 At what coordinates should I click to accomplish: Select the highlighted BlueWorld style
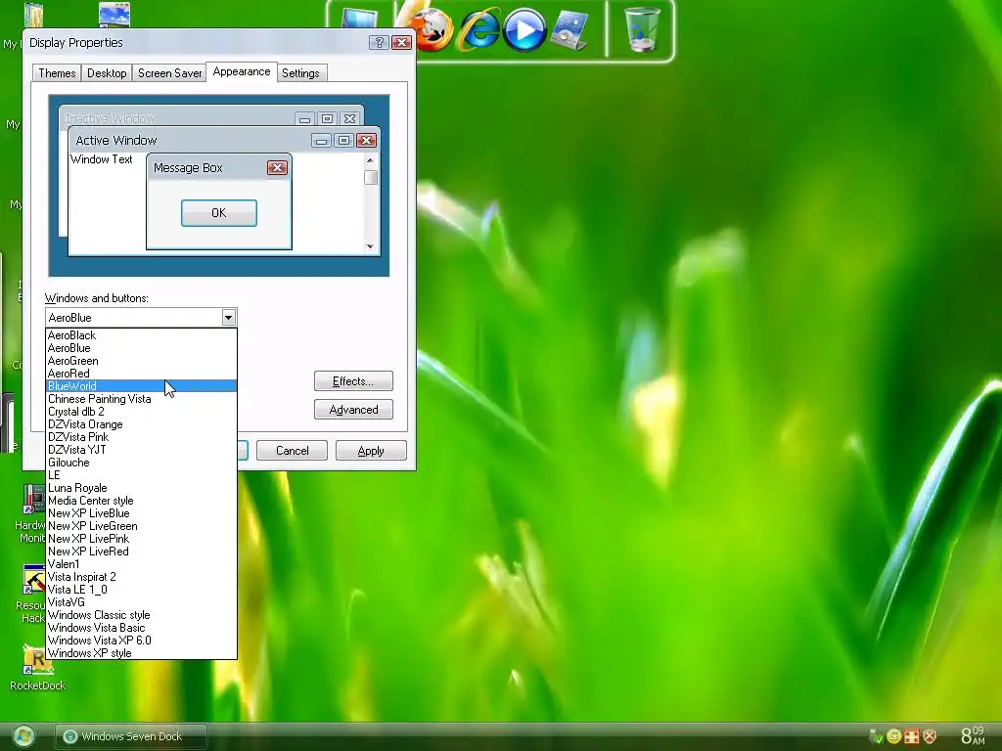pos(141,385)
